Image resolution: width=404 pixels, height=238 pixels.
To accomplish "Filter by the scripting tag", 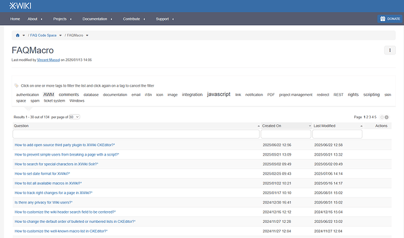I will tap(371, 94).
